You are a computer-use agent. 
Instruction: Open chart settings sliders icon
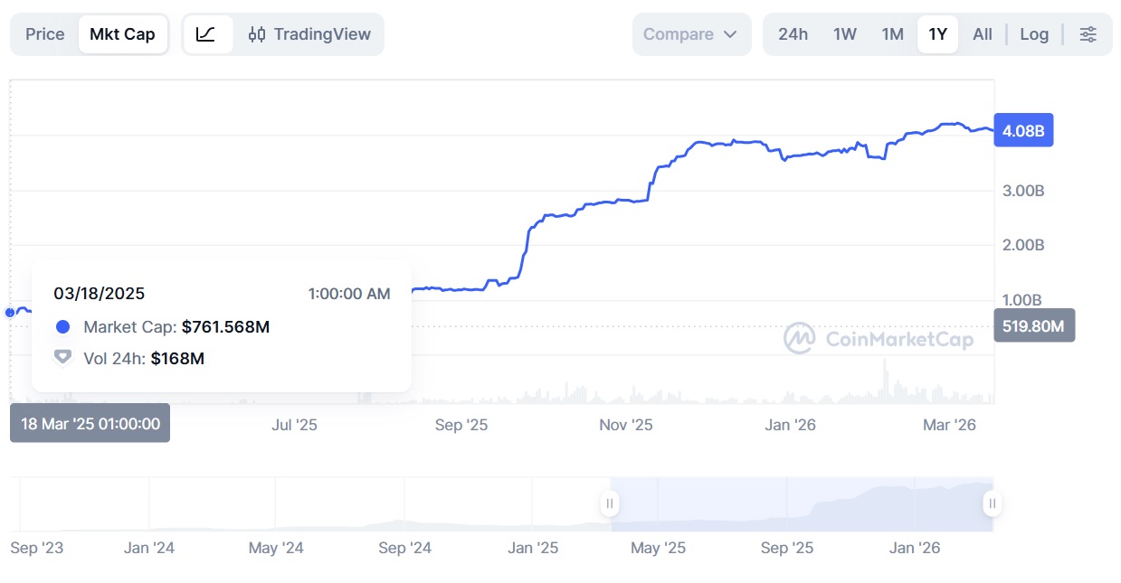[x=1088, y=34]
